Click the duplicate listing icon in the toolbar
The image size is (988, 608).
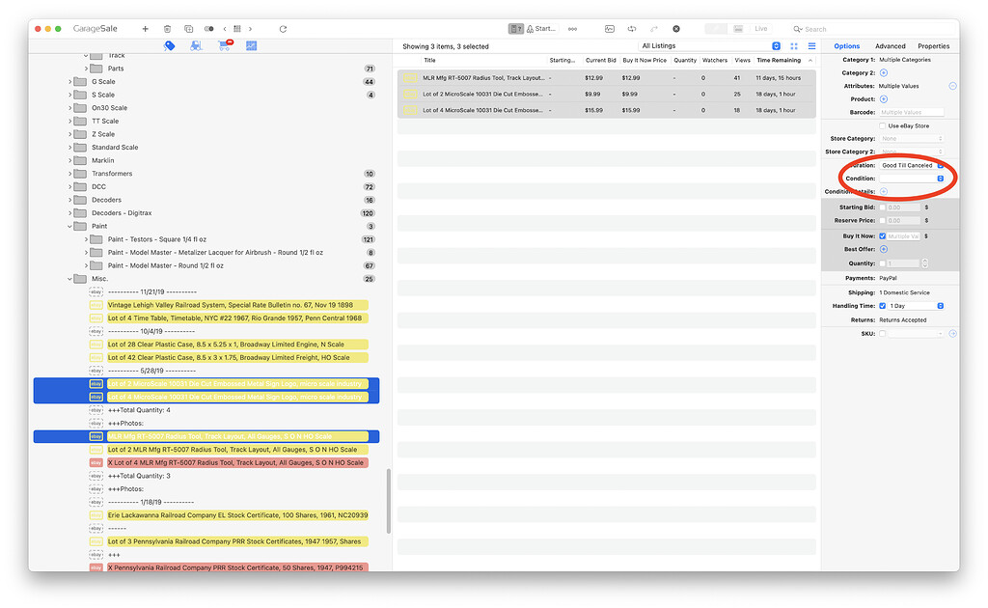pos(188,29)
